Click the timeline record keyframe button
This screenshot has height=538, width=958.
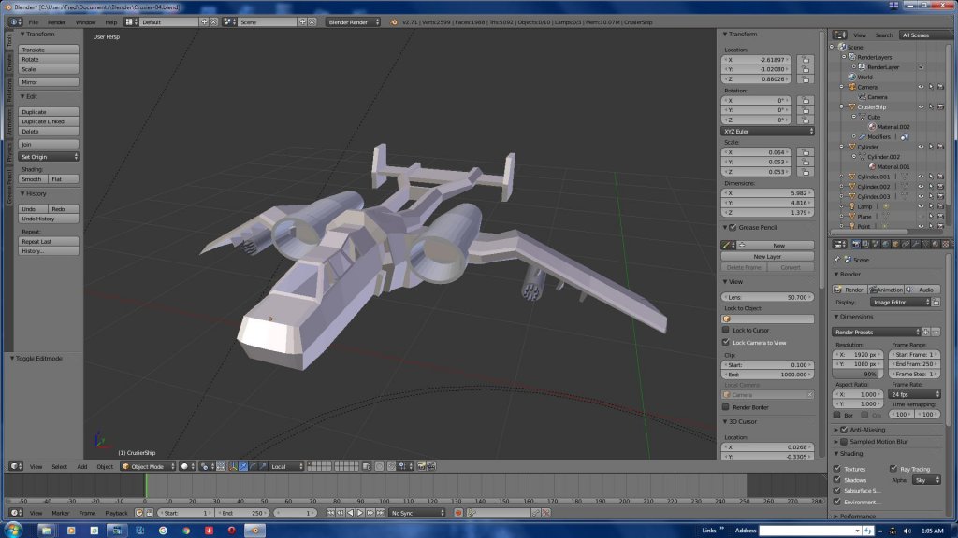(x=458, y=513)
